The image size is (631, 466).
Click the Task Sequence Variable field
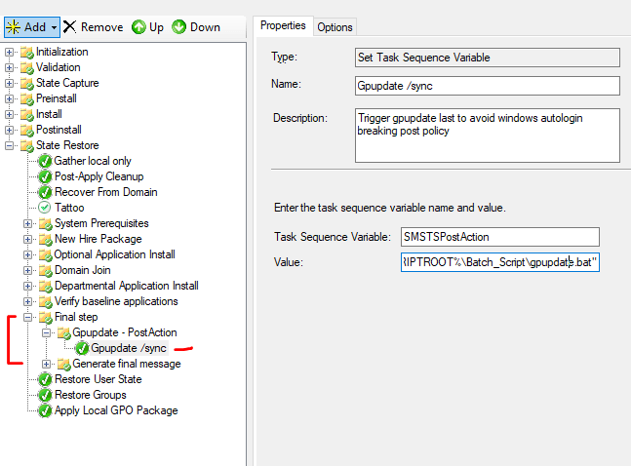(x=498, y=237)
